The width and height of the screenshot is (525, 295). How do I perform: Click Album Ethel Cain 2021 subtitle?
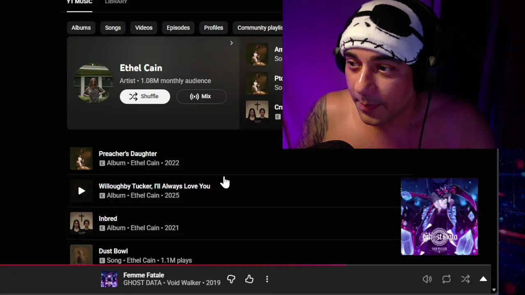[139, 227]
